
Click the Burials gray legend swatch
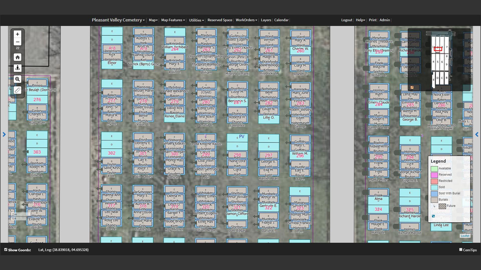pyautogui.click(x=434, y=200)
